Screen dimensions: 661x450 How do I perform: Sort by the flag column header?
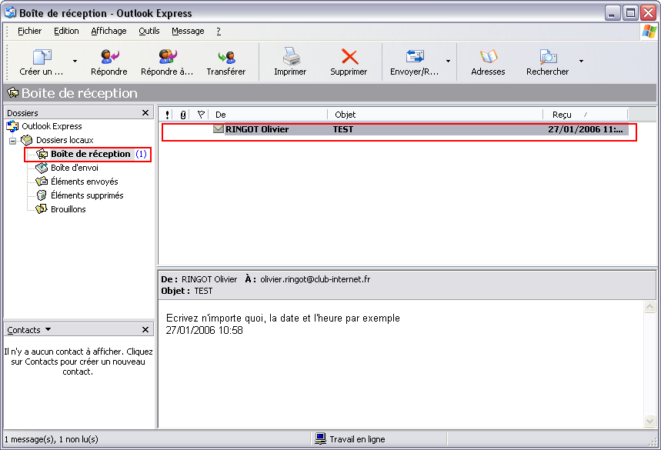click(x=201, y=115)
